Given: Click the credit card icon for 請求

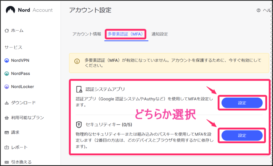Looking at the screenshot, I should point(7,133).
